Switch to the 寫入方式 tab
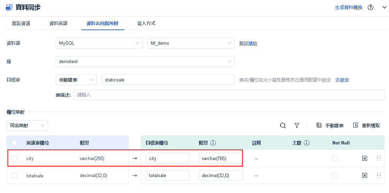Viewport: 389px width, 193px height. 146,24
